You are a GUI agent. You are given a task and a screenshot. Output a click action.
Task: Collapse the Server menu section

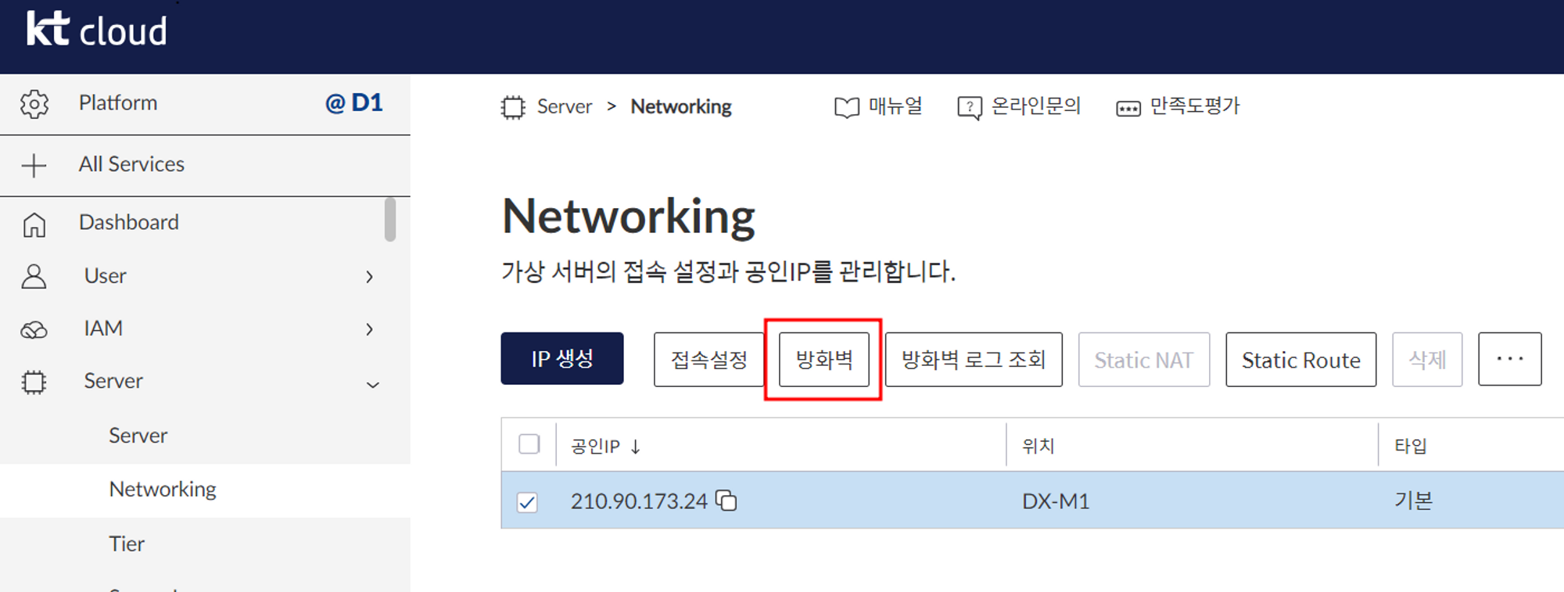373,385
